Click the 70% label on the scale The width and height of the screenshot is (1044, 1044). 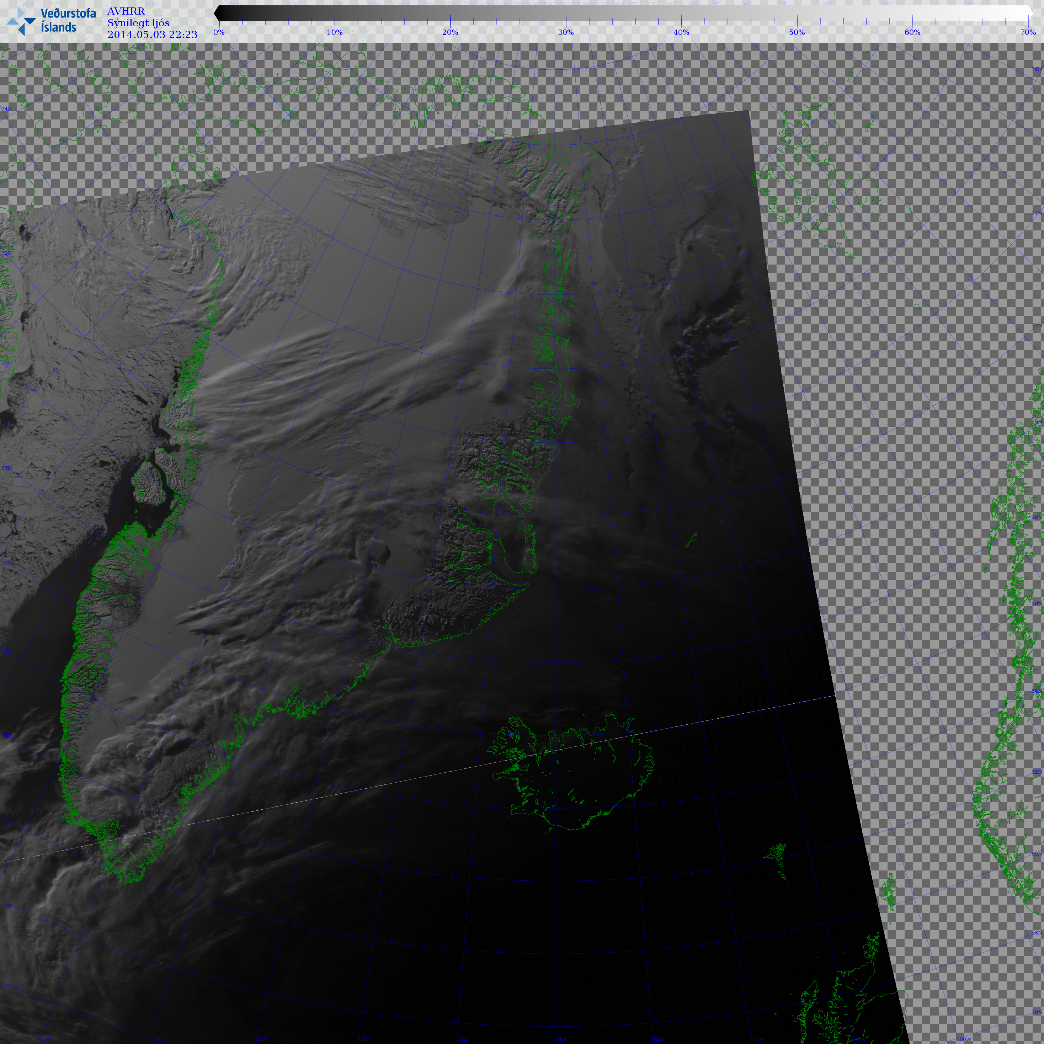click(1028, 32)
